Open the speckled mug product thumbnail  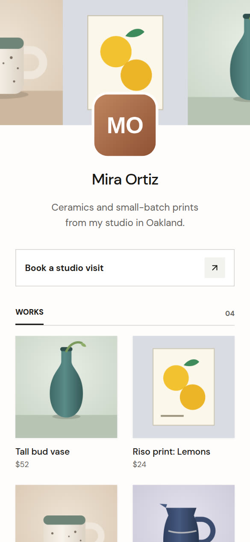click(x=66, y=513)
